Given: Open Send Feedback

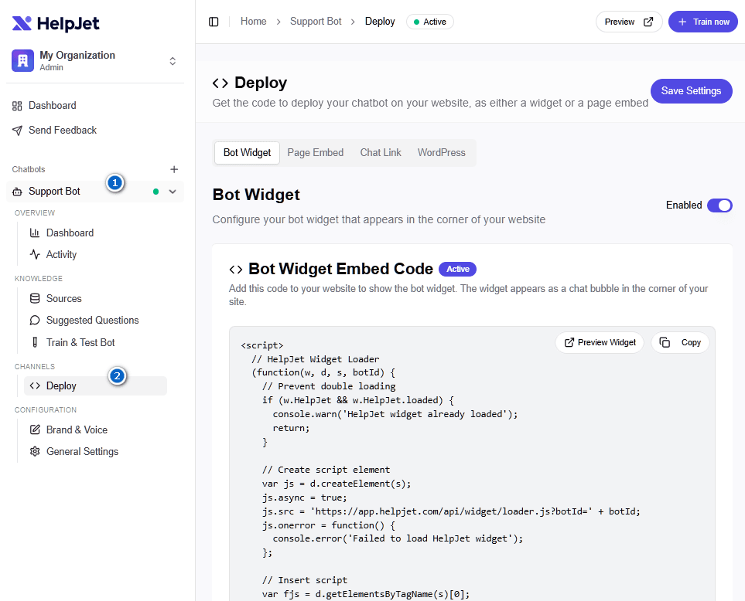Looking at the screenshot, I should tap(62, 130).
